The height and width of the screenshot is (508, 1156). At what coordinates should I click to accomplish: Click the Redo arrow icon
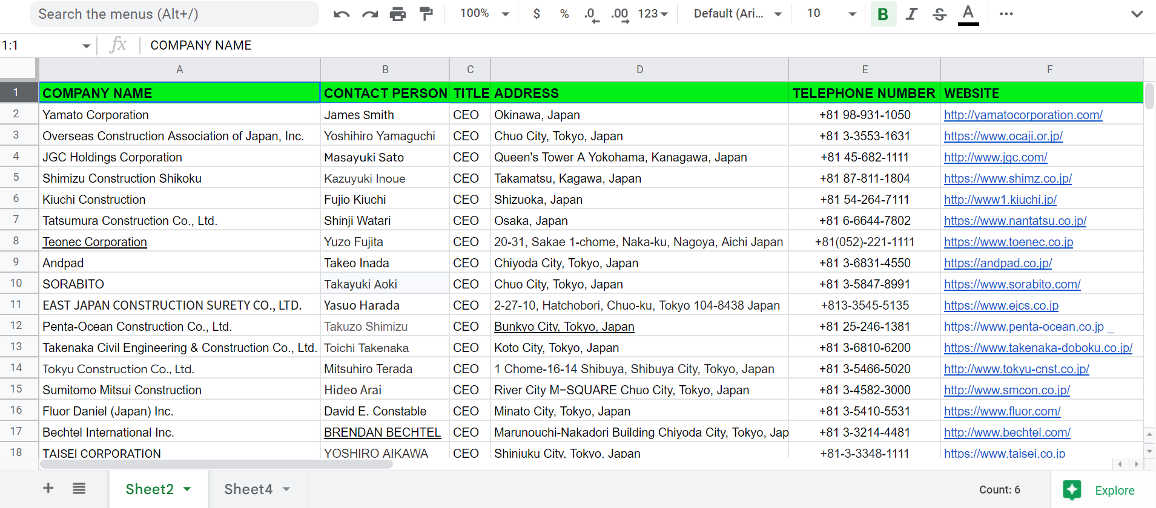point(369,14)
